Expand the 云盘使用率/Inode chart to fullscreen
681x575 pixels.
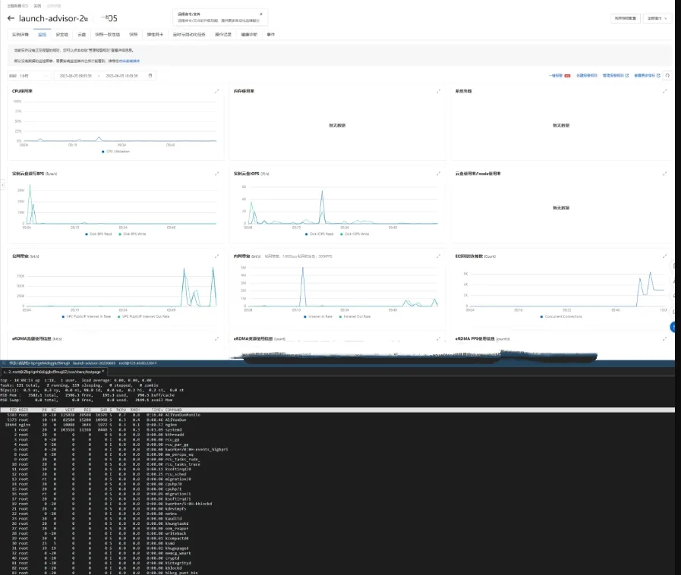tap(664, 174)
